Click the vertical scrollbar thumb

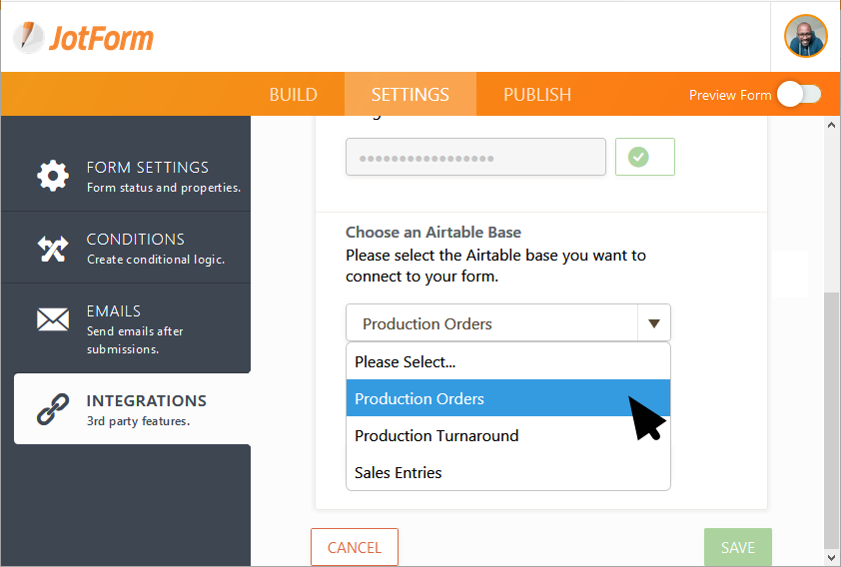pyautogui.click(x=832, y=419)
